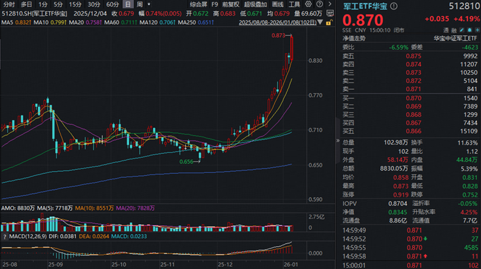Viewport: 481px width, 269px height.
Task: Switch to the 分时 intraday tab
Action: tap(8, 4)
